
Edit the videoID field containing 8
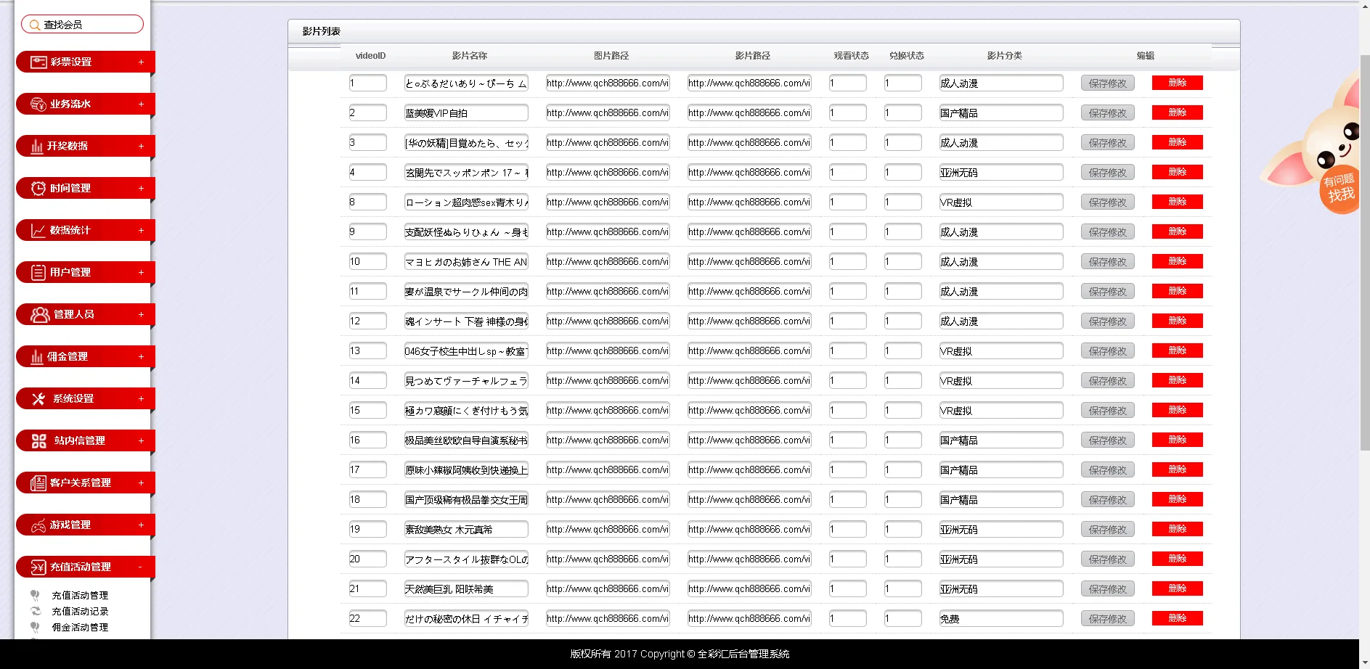pos(367,202)
